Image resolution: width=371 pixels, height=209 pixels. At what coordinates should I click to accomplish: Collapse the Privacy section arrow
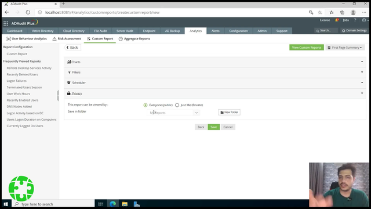pos(362,93)
